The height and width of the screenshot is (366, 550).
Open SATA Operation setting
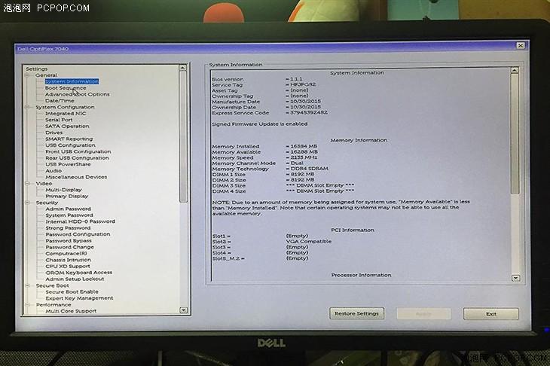tap(67, 127)
